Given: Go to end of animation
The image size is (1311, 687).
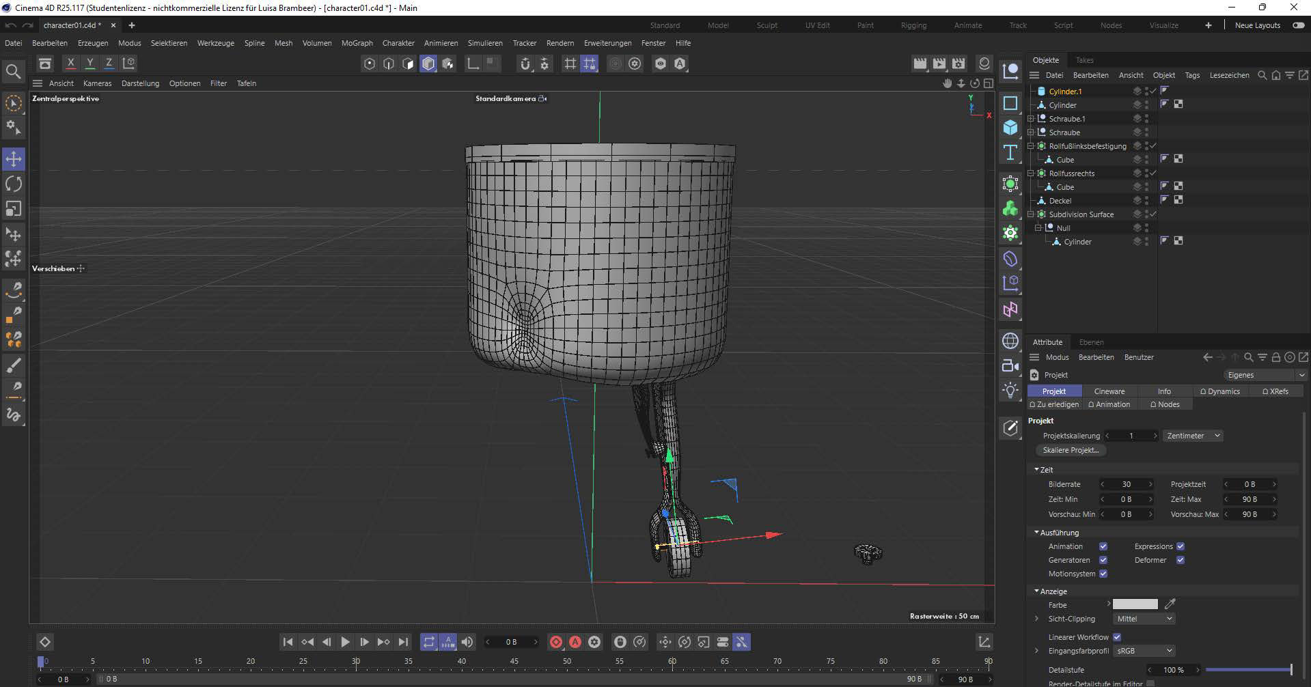Looking at the screenshot, I should pyautogui.click(x=403, y=642).
